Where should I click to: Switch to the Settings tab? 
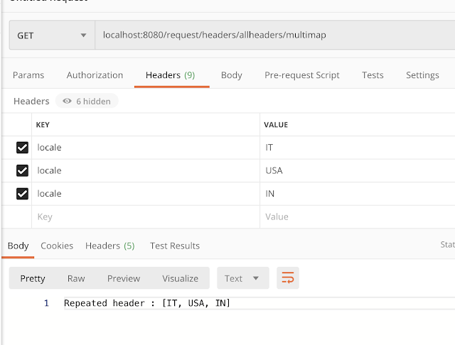click(422, 75)
